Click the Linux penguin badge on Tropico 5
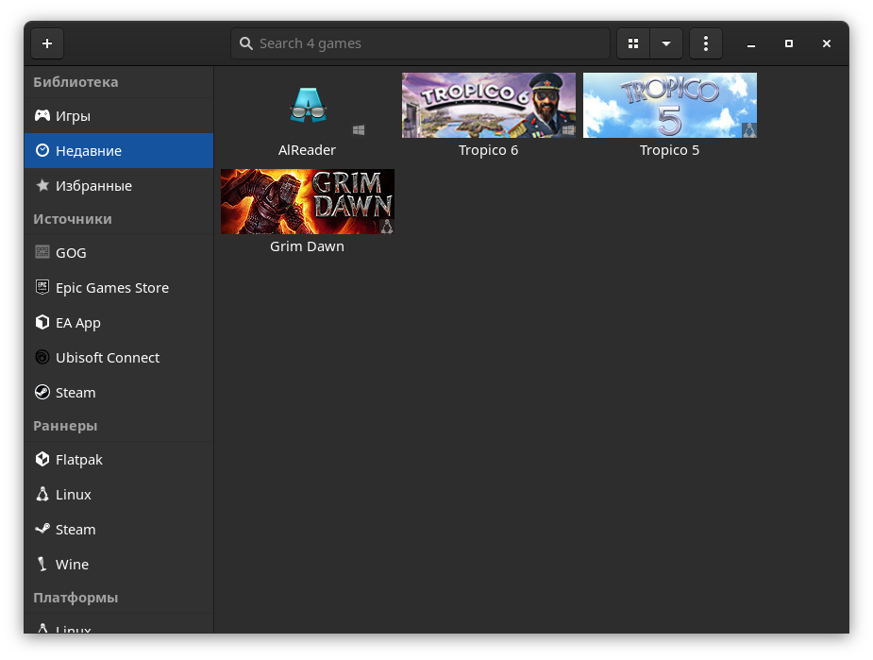The image size is (873, 660). click(749, 130)
